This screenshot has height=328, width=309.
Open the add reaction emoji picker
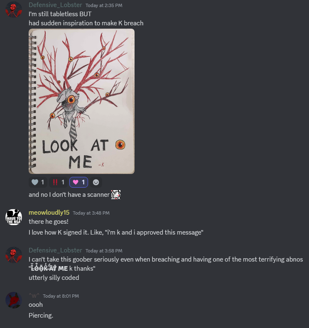click(x=96, y=182)
